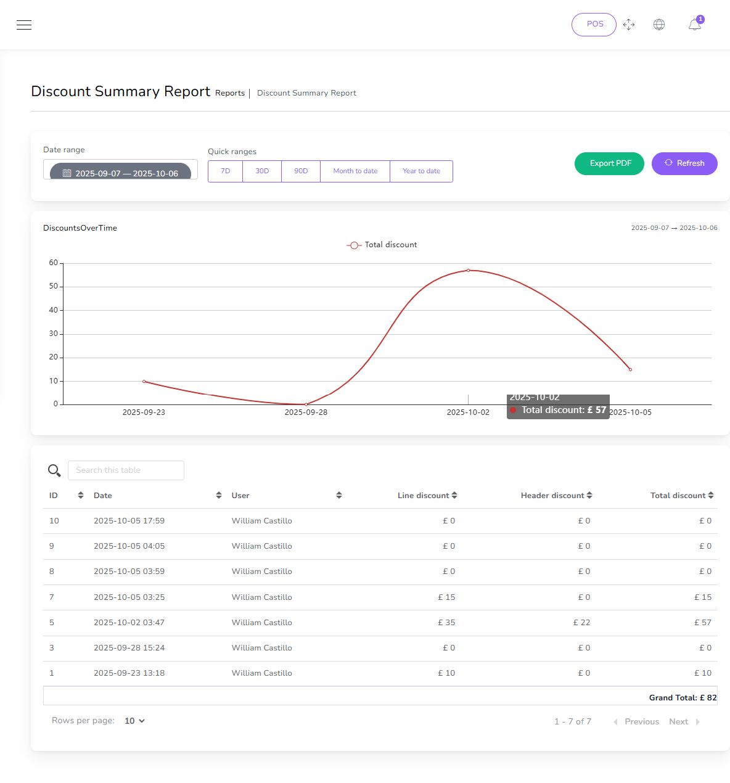The height and width of the screenshot is (783, 730).
Task: Select Year to date range
Action: coord(421,171)
